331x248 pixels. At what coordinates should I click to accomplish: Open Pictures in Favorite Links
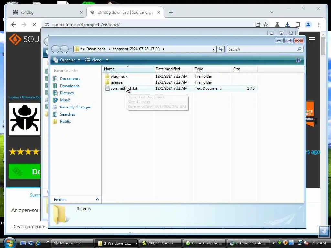coord(67,93)
